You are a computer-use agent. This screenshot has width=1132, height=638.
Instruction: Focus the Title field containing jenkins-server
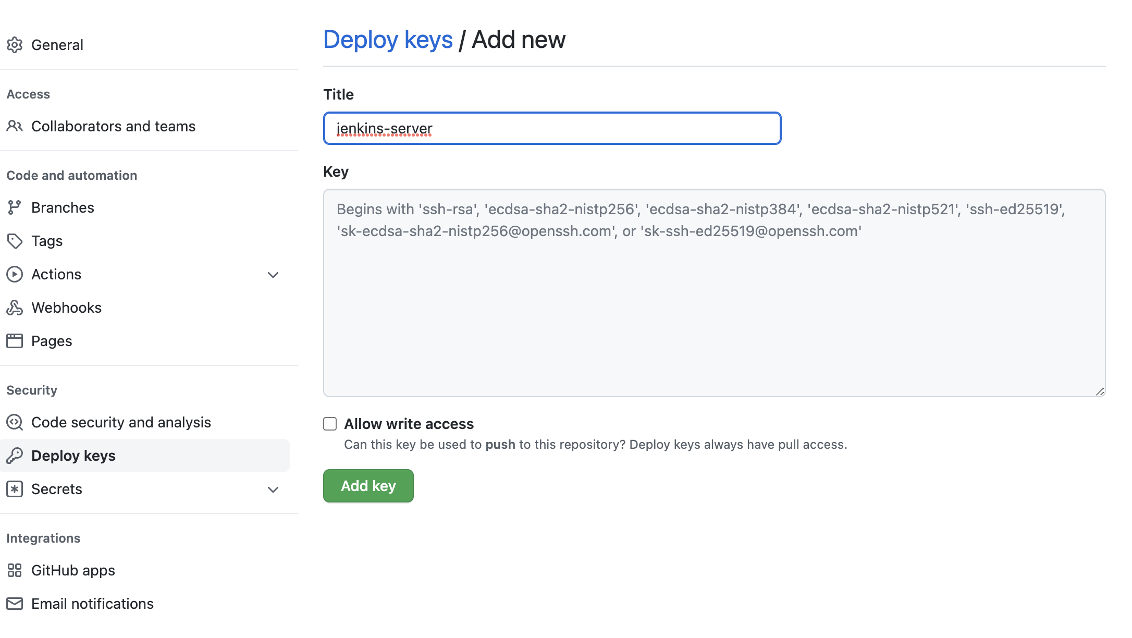(552, 128)
